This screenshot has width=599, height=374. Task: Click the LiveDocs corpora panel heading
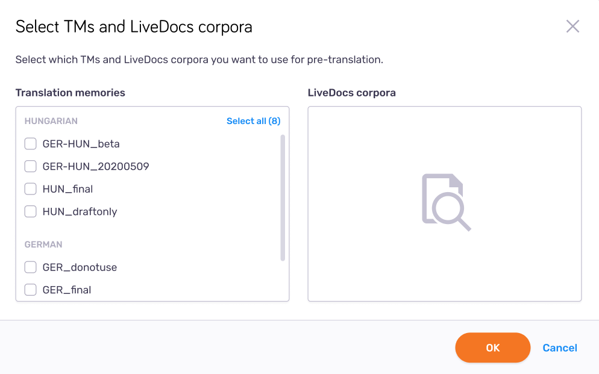(x=351, y=92)
